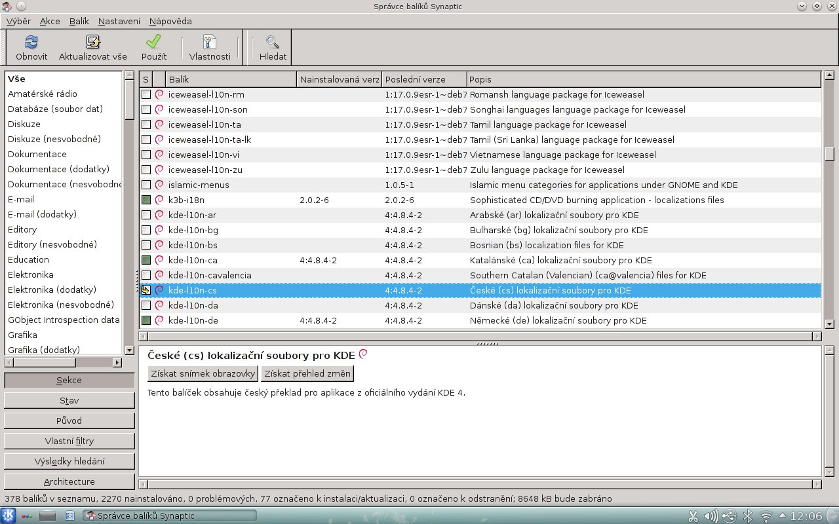Click the Debian swirl icon of kde-l10n-ar
This screenshot has height=524, width=839.
coord(159,215)
